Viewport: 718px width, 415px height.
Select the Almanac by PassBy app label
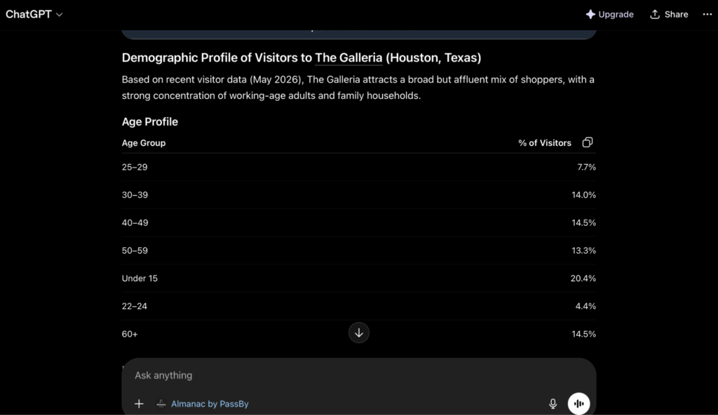pyautogui.click(x=203, y=404)
